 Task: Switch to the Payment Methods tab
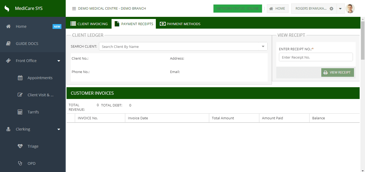pyautogui.click(x=180, y=24)
